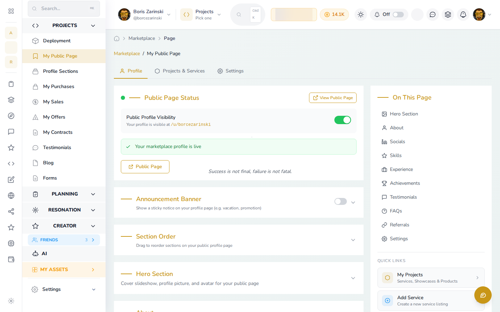
Task: Open the Boris Zarinski account dropdown
Action: point(144,15)
